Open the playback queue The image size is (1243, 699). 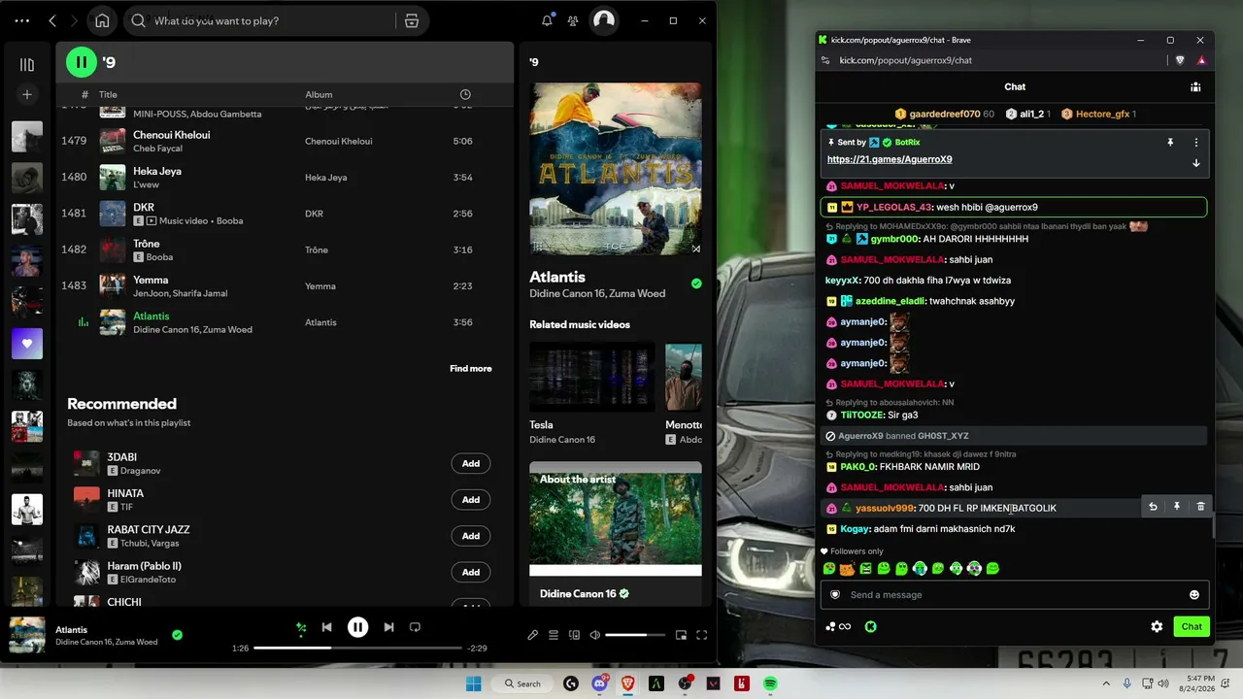[554, 635]
